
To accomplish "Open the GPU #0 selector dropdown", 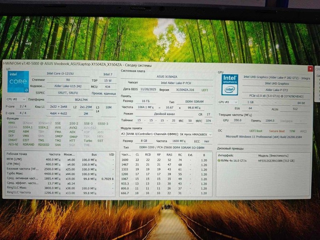I will click(228, 102).
